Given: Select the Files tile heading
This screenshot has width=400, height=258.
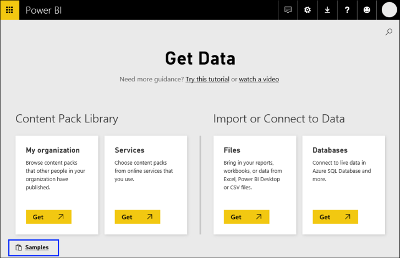Looking at the screenshot, I should (232, 150).
